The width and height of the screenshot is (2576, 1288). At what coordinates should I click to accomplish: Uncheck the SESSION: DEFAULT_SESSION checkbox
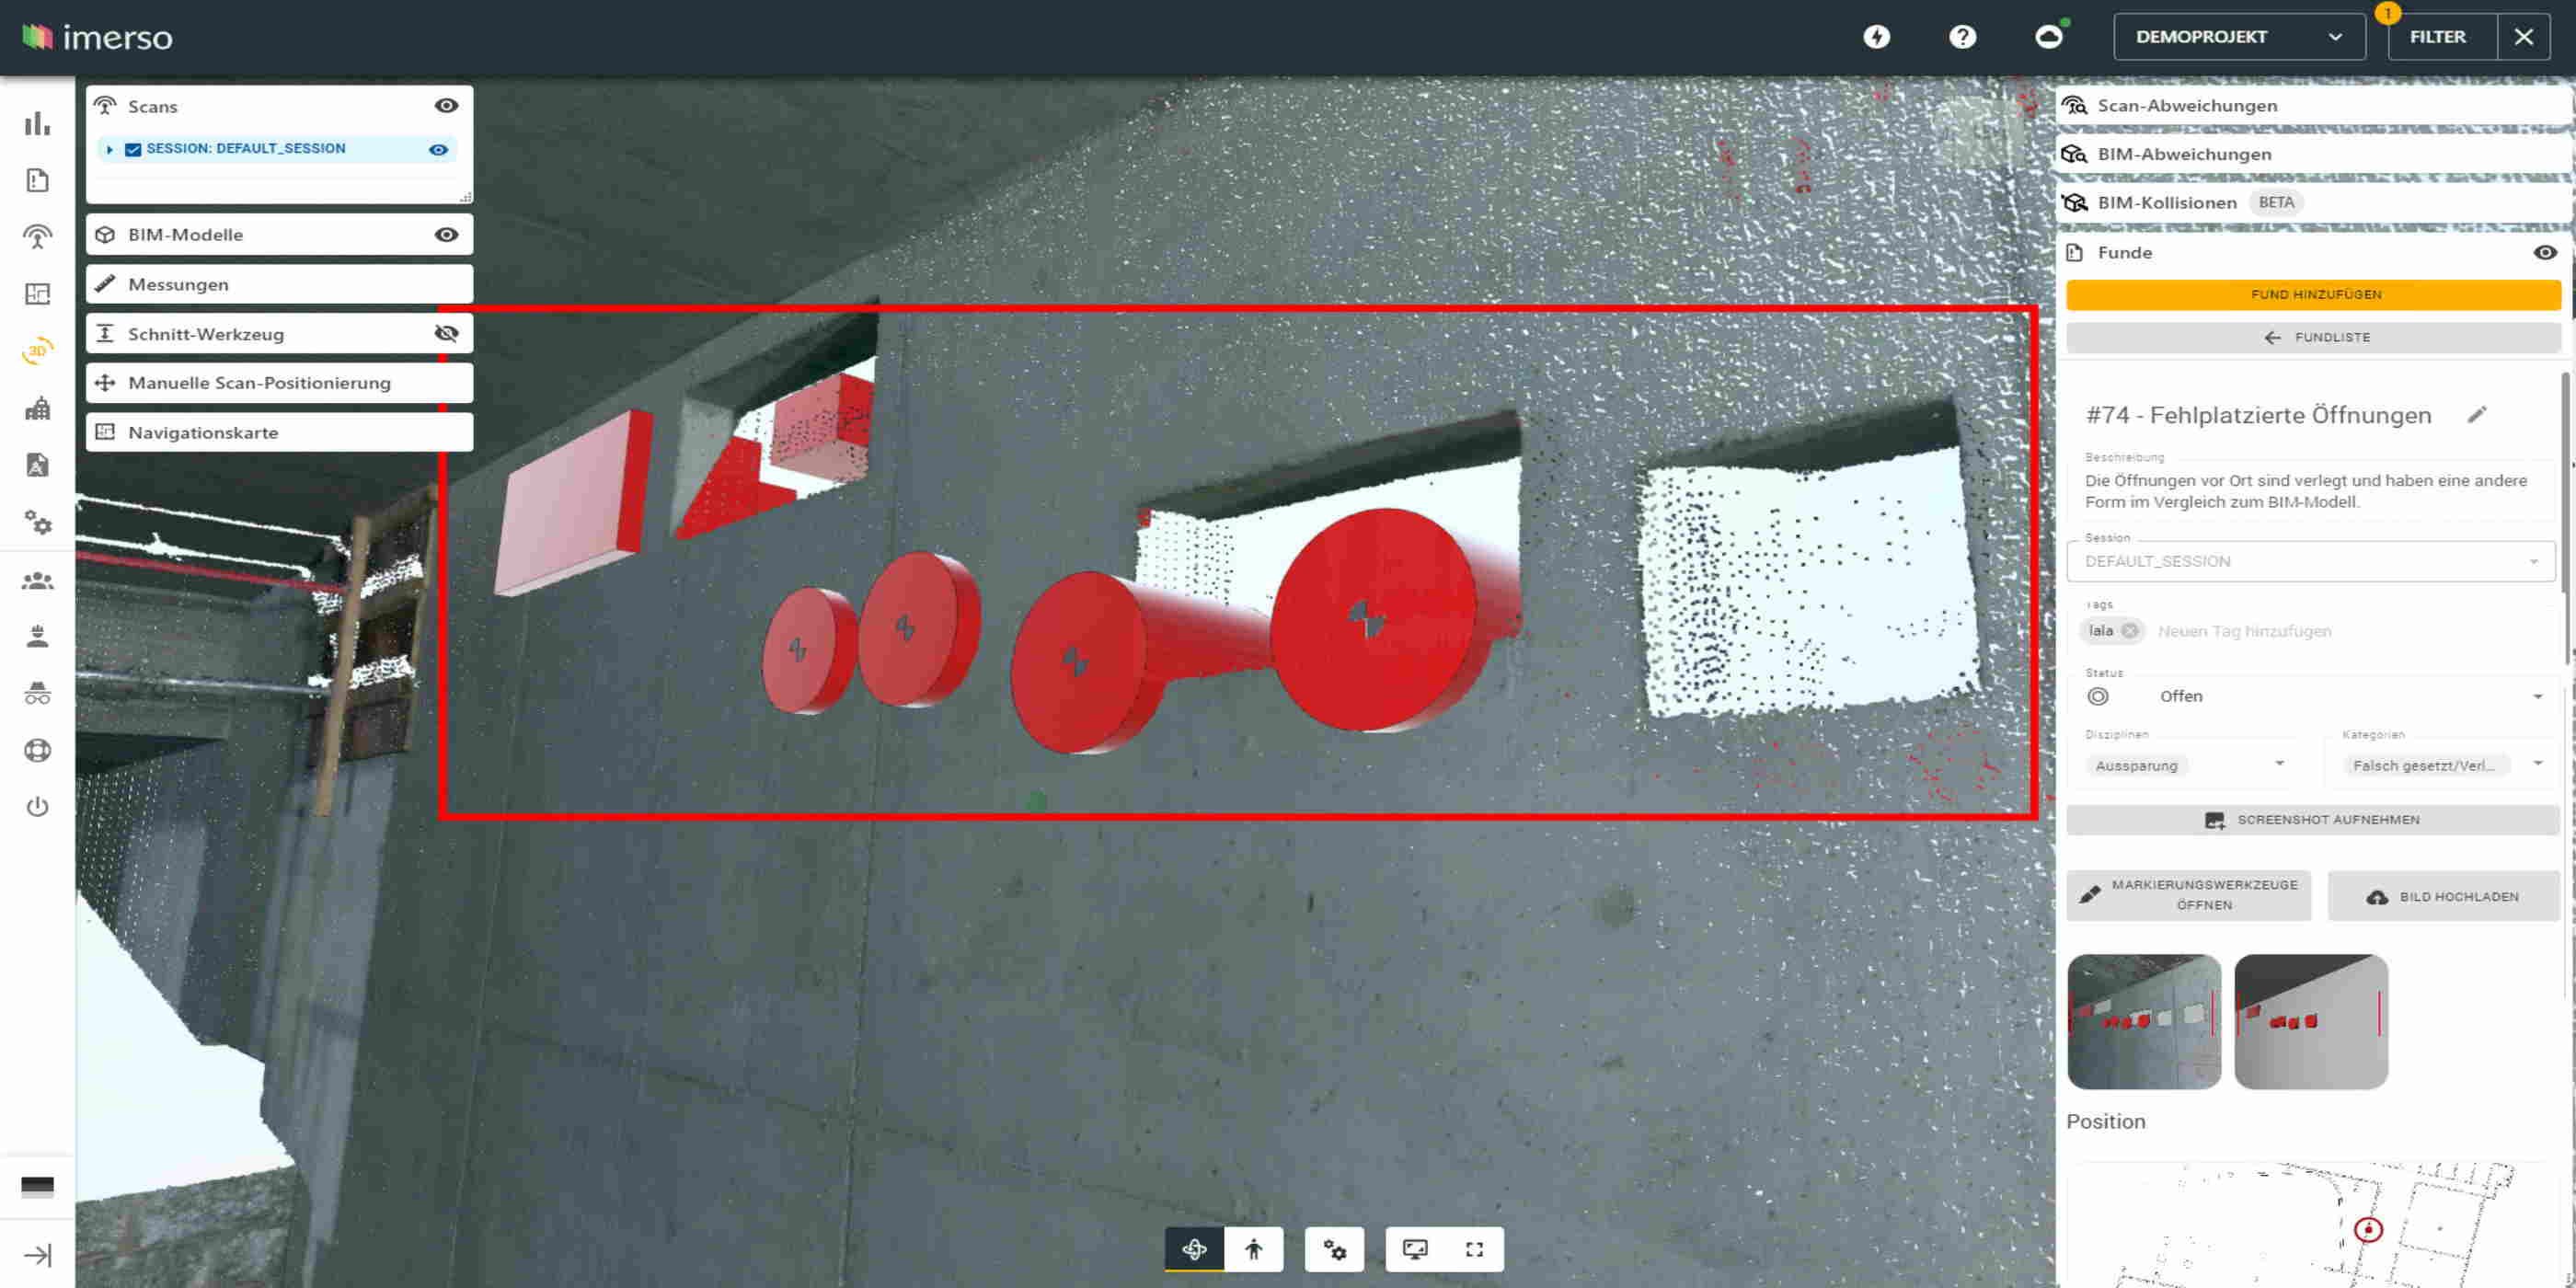tap(133, 148)
